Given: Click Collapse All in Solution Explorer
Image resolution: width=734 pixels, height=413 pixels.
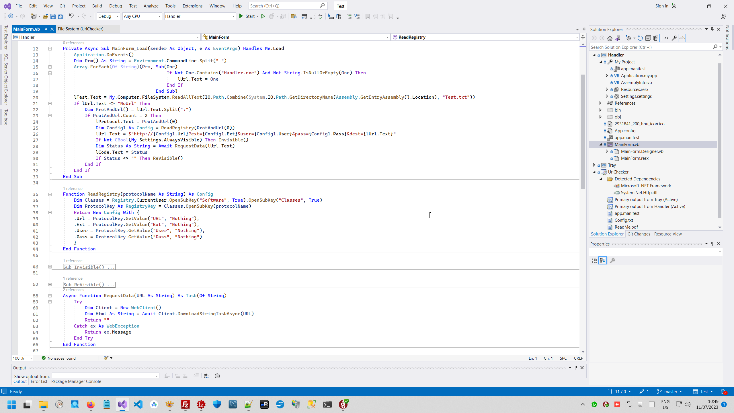Looking at the screenshot, I should pyautogui.click(x=648, y=38).
